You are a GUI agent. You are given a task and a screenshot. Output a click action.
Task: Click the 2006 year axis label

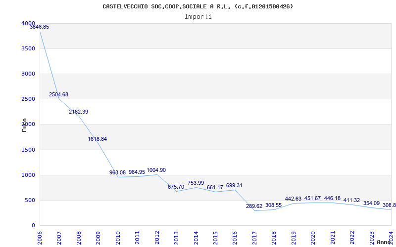(40, 238)
